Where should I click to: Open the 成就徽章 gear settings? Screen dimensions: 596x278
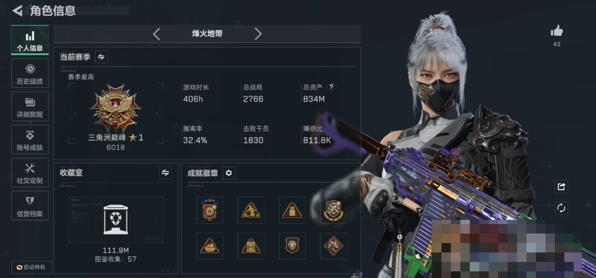click(229, 173)
